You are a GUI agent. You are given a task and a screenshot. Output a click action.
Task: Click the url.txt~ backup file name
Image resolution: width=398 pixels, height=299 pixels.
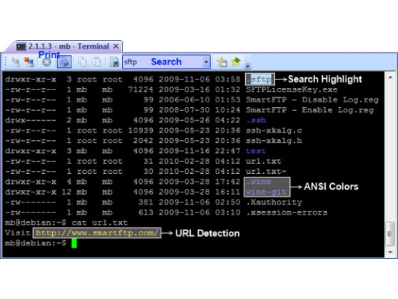coord(266,171)
